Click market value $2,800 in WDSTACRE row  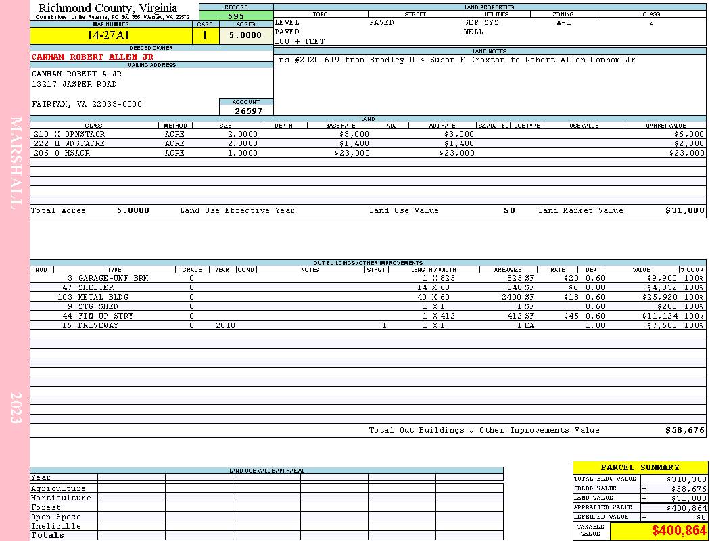[689, 144]
